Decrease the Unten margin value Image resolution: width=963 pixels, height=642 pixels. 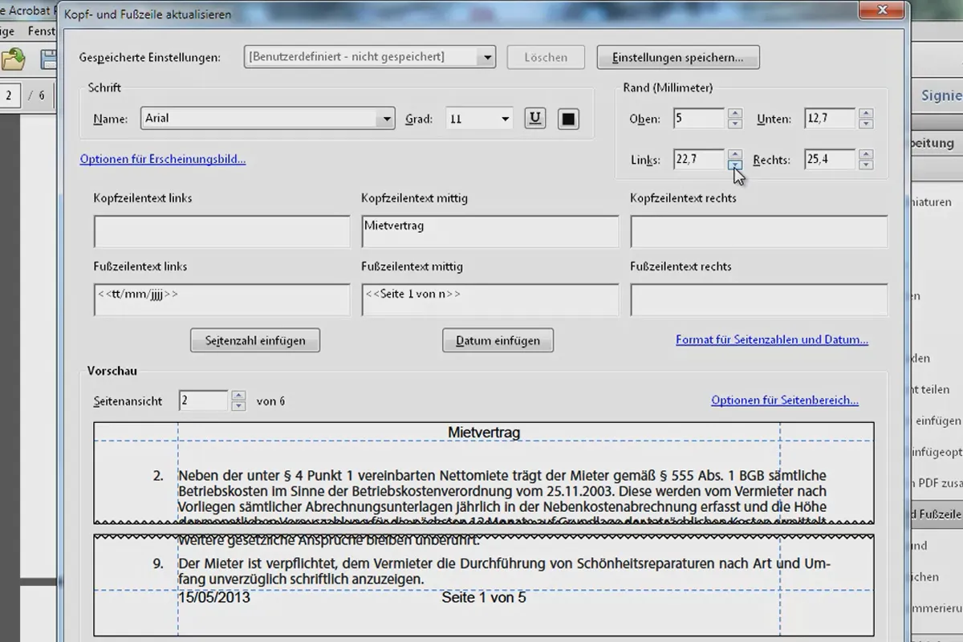pos(866,124)
